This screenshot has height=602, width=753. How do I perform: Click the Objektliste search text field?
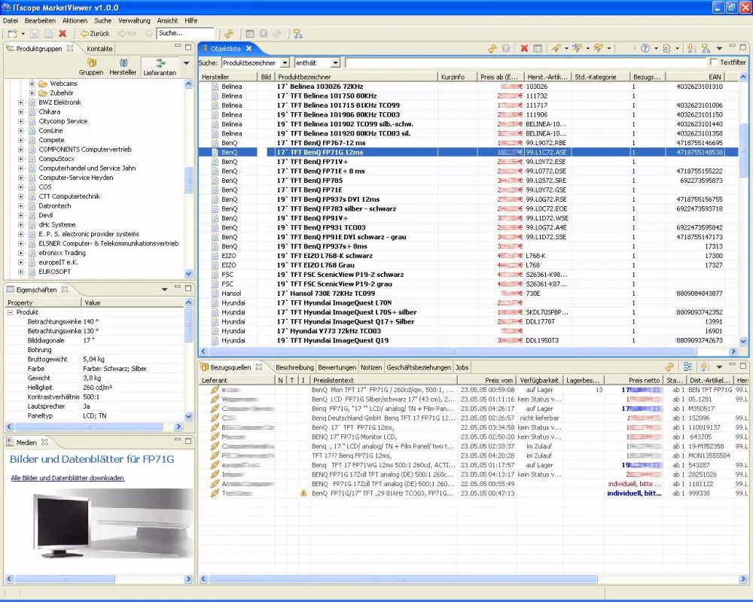tap(525, 63)
